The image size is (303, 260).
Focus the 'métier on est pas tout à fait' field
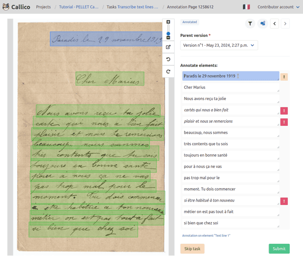tap(231, 211)
